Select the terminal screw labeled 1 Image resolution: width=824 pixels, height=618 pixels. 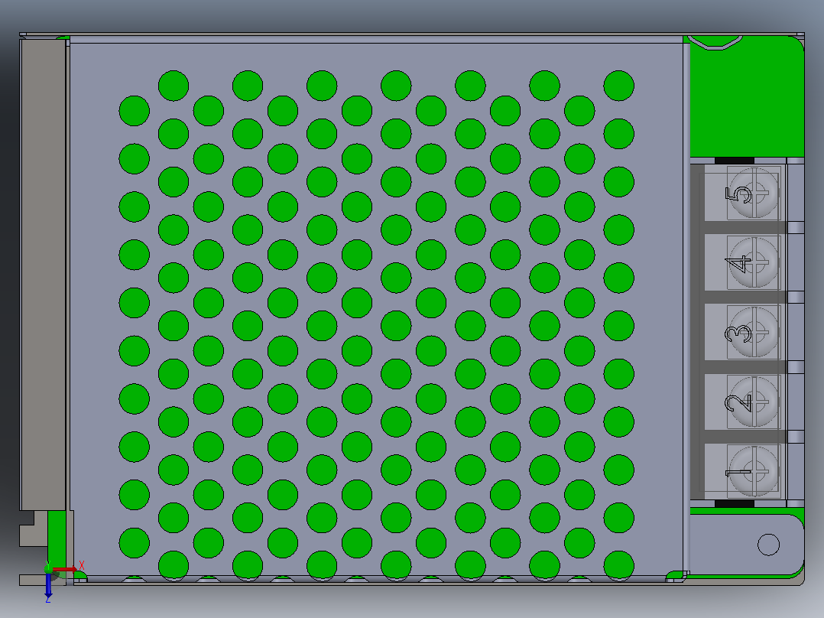[754, 472]
